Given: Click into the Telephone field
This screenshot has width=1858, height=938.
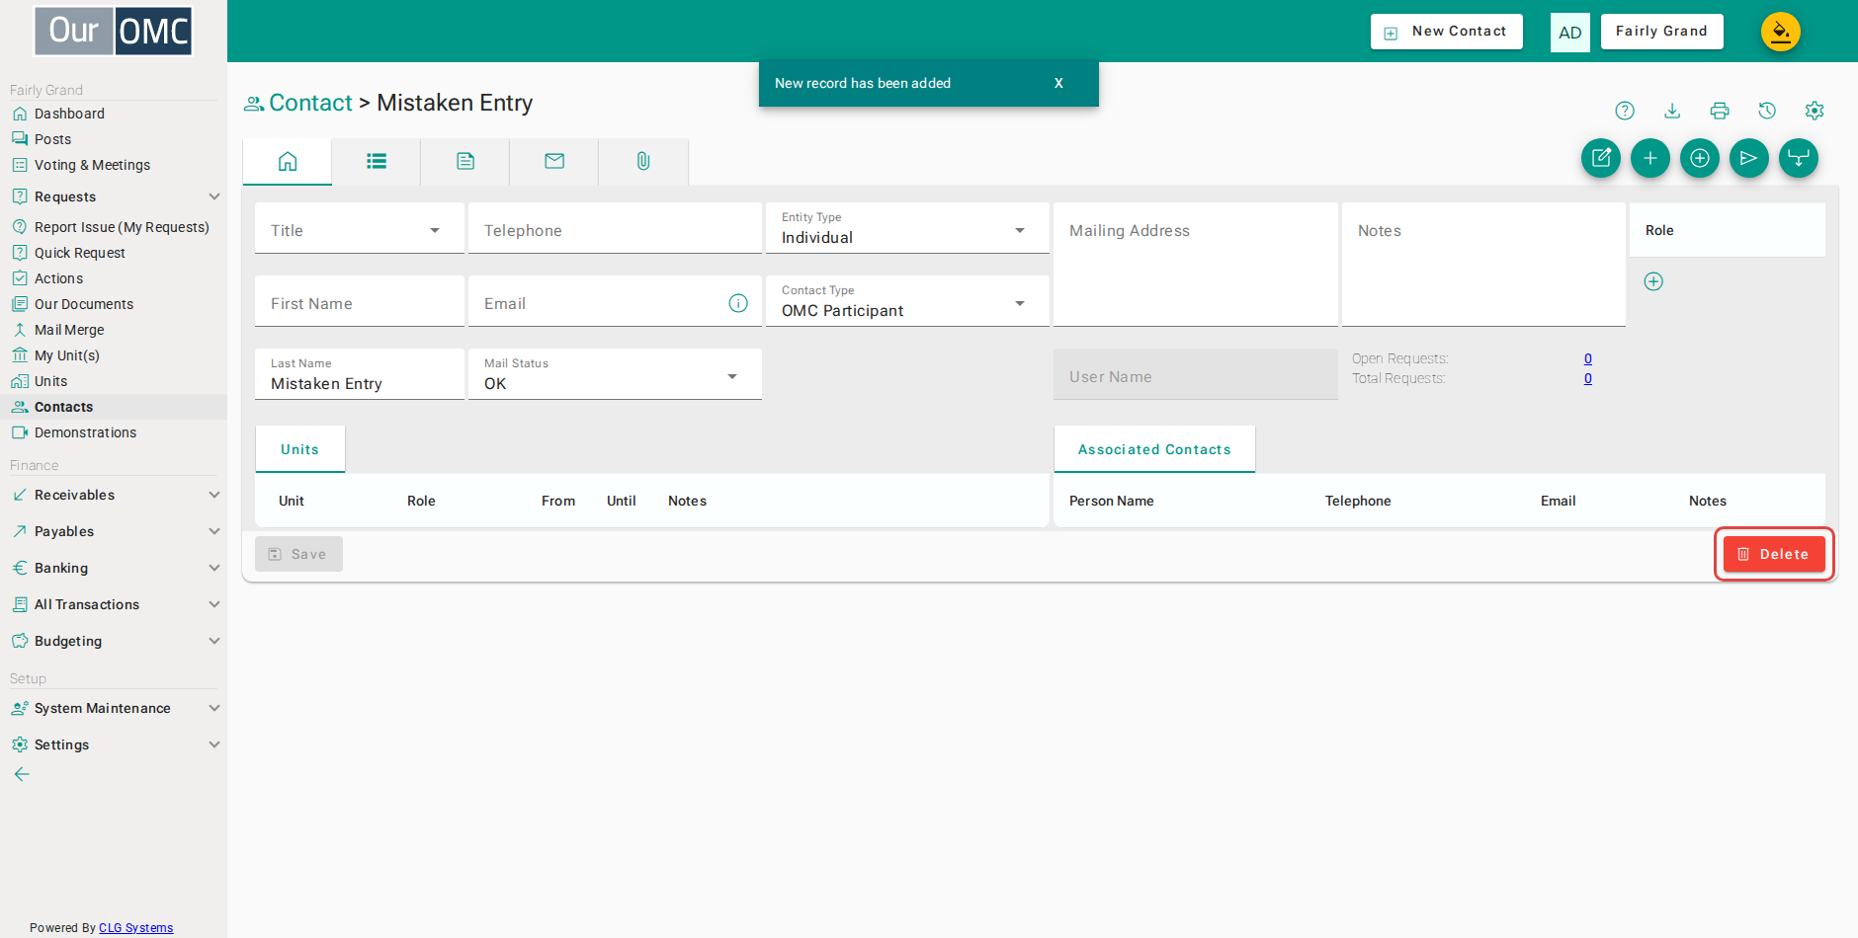Looking at the screenshot, I should coord(615,229).
